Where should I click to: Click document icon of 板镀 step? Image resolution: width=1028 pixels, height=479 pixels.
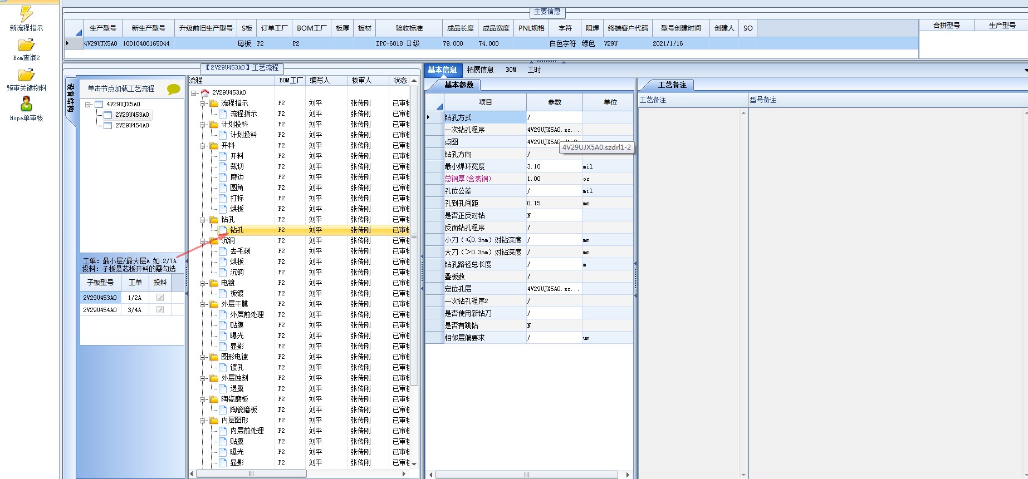pos(223,293)
